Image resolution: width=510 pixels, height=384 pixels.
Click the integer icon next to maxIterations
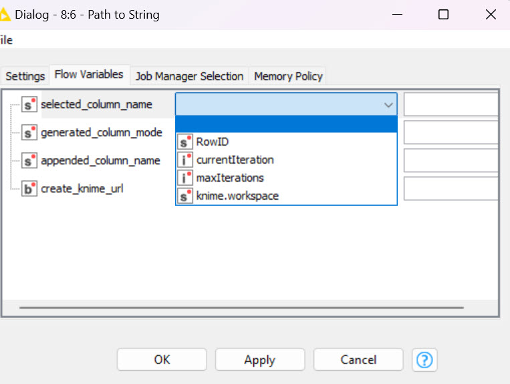(x=184, y=178)
